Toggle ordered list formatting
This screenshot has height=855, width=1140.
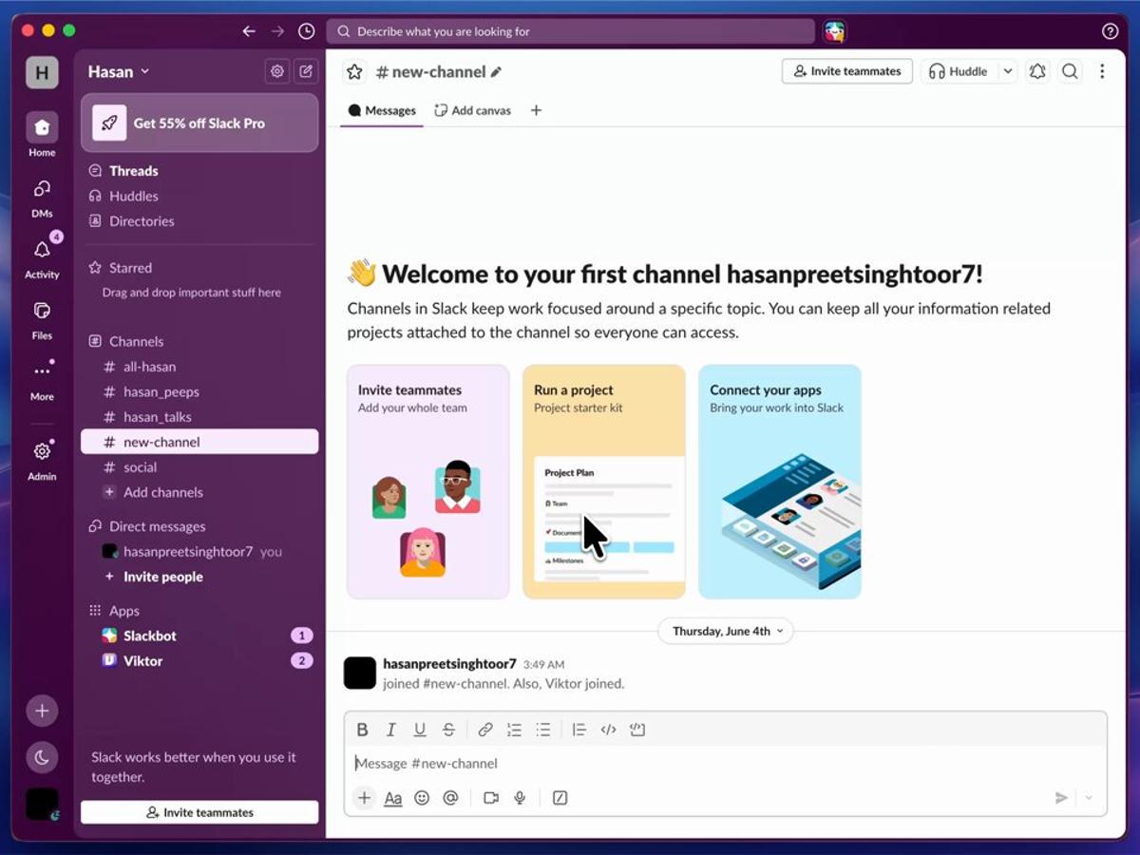coord(514,730)
